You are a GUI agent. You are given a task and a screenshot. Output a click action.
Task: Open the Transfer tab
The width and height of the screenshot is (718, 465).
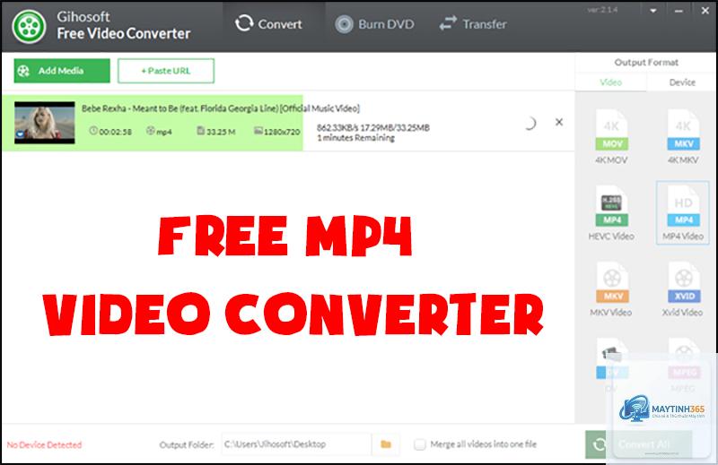tap(473, 24)
